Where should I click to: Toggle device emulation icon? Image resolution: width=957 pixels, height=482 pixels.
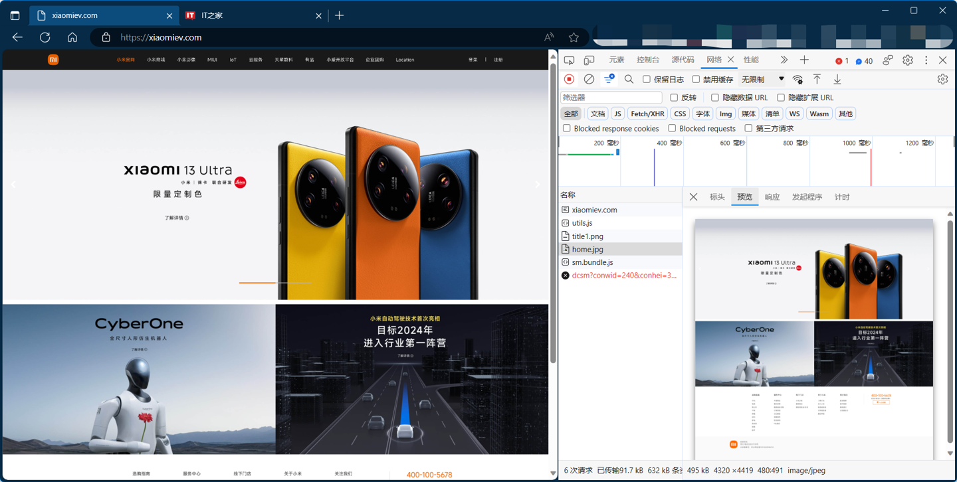pos(589,60)
